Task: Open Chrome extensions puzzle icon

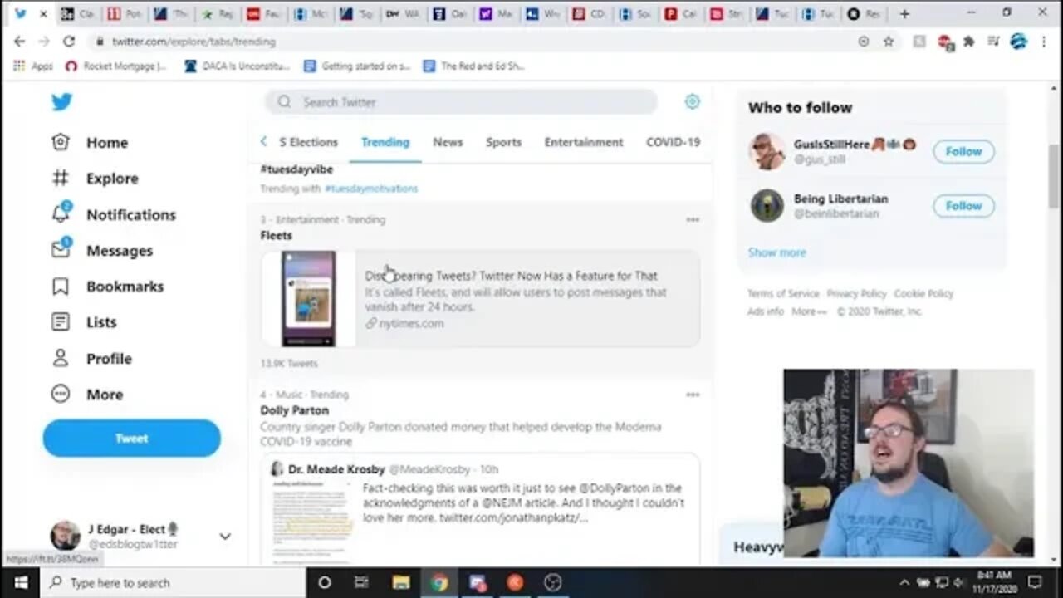Action: coord(968,41)
